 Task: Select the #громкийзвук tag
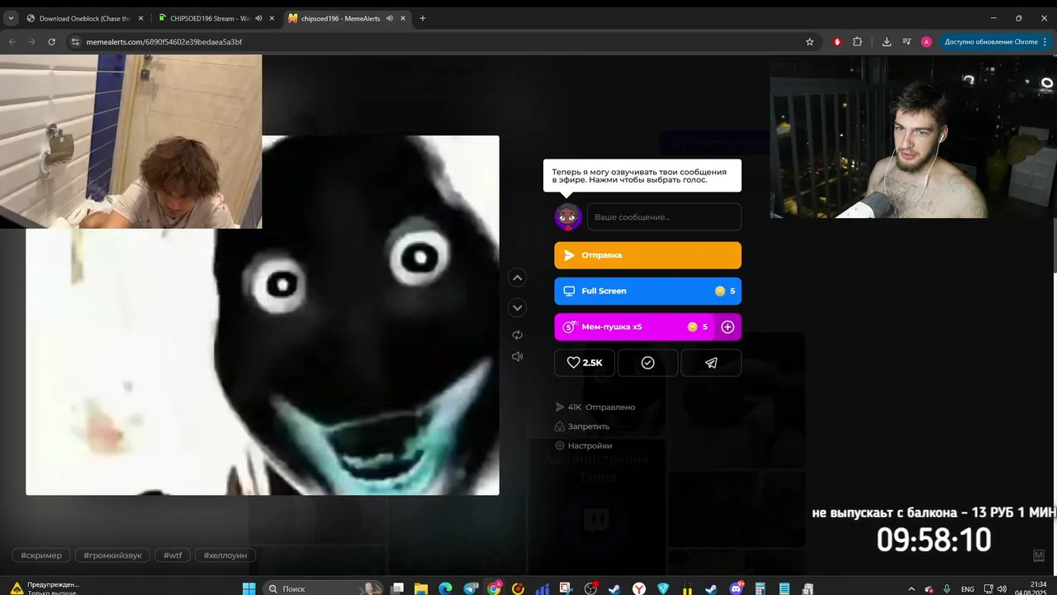point(112,555)
